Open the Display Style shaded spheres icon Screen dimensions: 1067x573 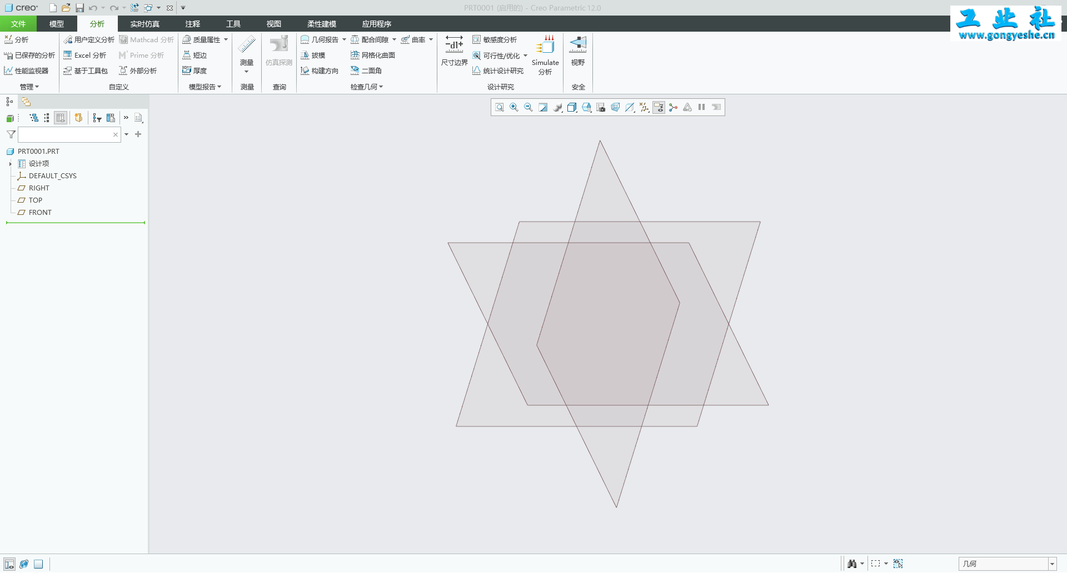pos(557,107)
